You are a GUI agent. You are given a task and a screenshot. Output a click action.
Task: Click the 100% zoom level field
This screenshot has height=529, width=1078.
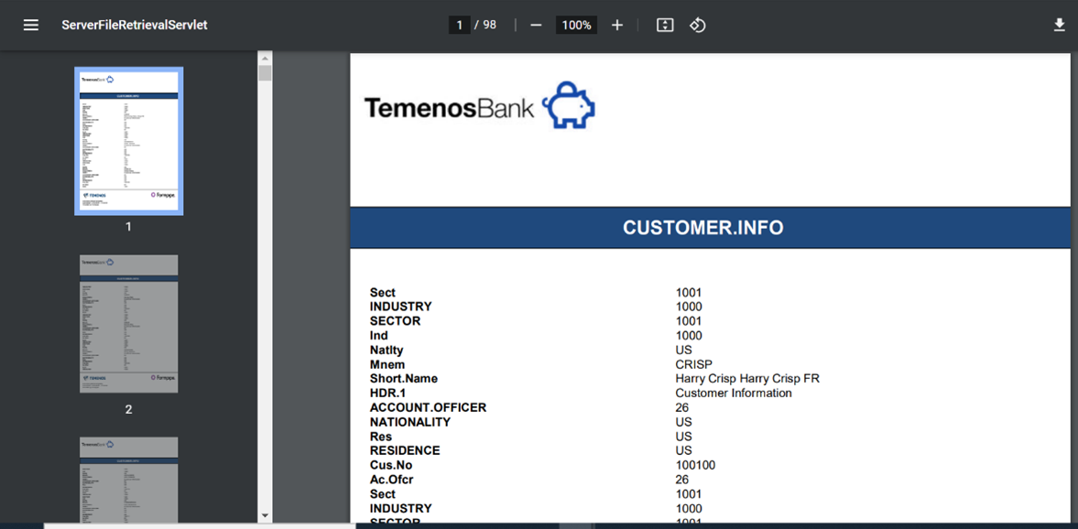tap(576, 25)
